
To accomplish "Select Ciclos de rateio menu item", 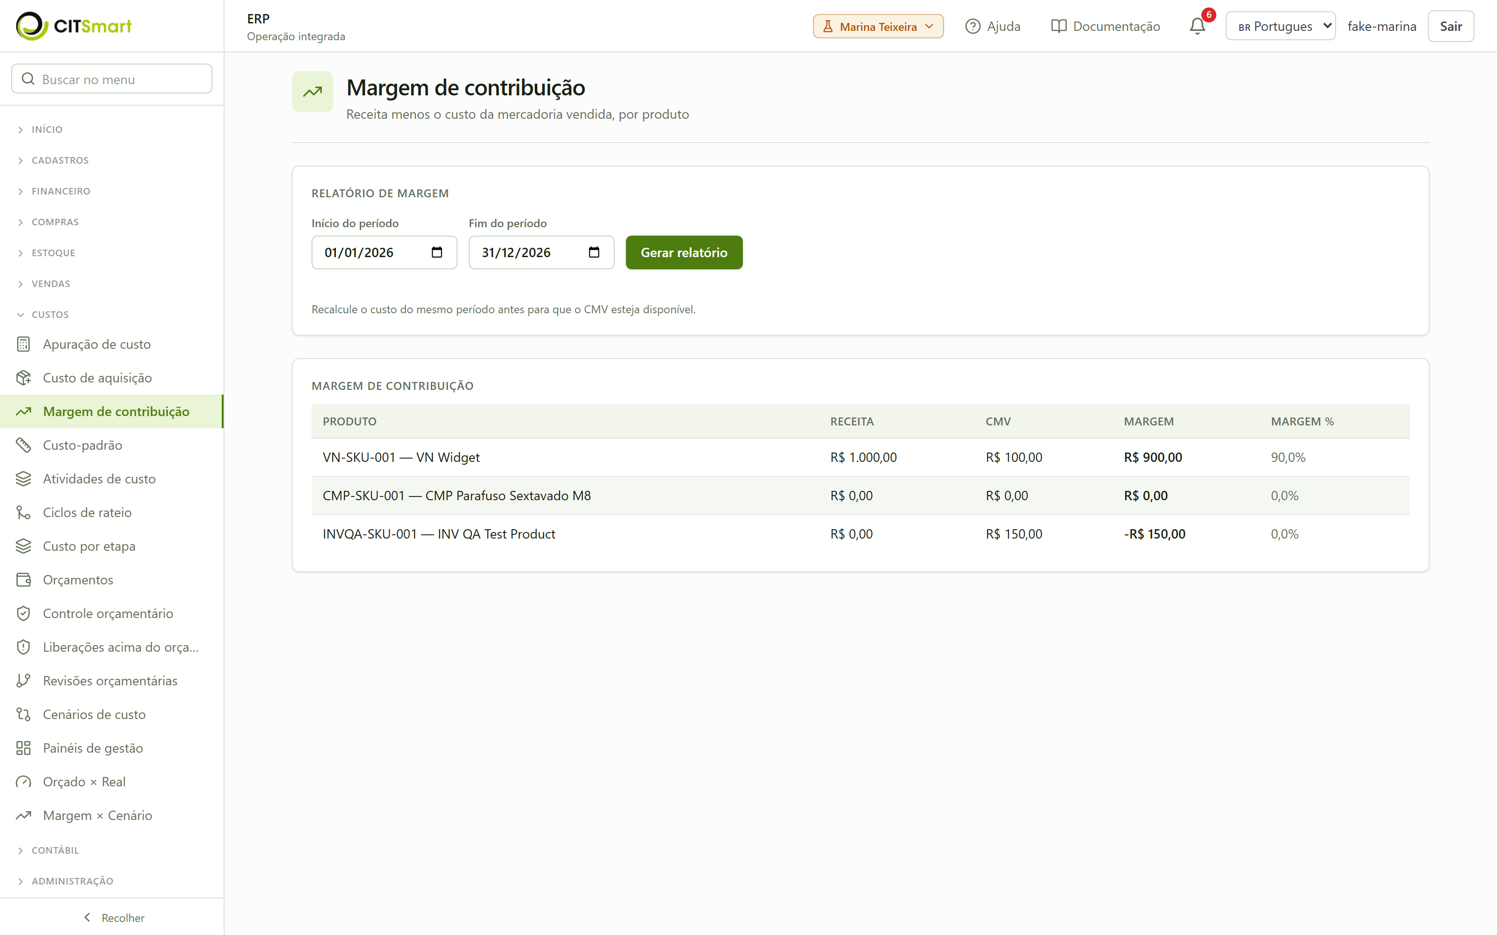I will click(111, 513).
